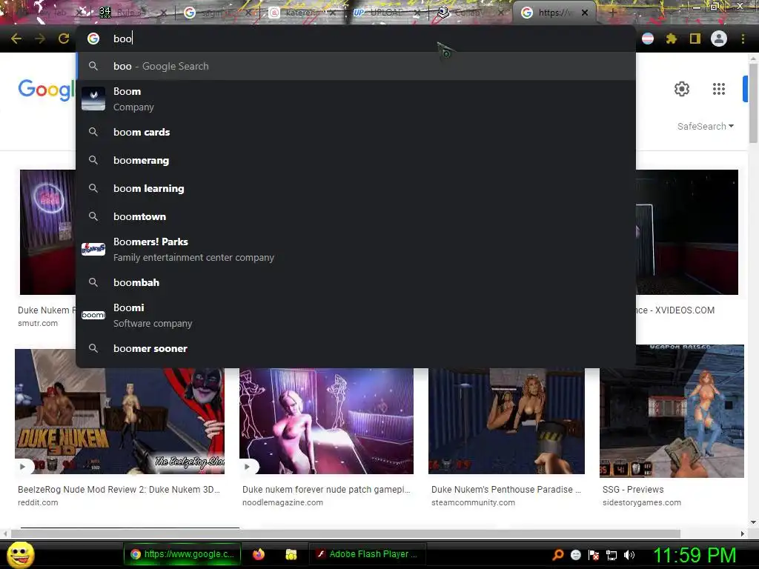Click the browser forward arrow
759x569 pixels.
[x=40, y=39]
